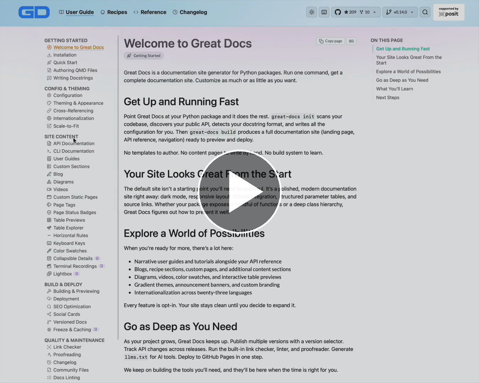This screenshot has height=383, width=479.
Task: Click the Diagrams icon
Action: point(49,182)
